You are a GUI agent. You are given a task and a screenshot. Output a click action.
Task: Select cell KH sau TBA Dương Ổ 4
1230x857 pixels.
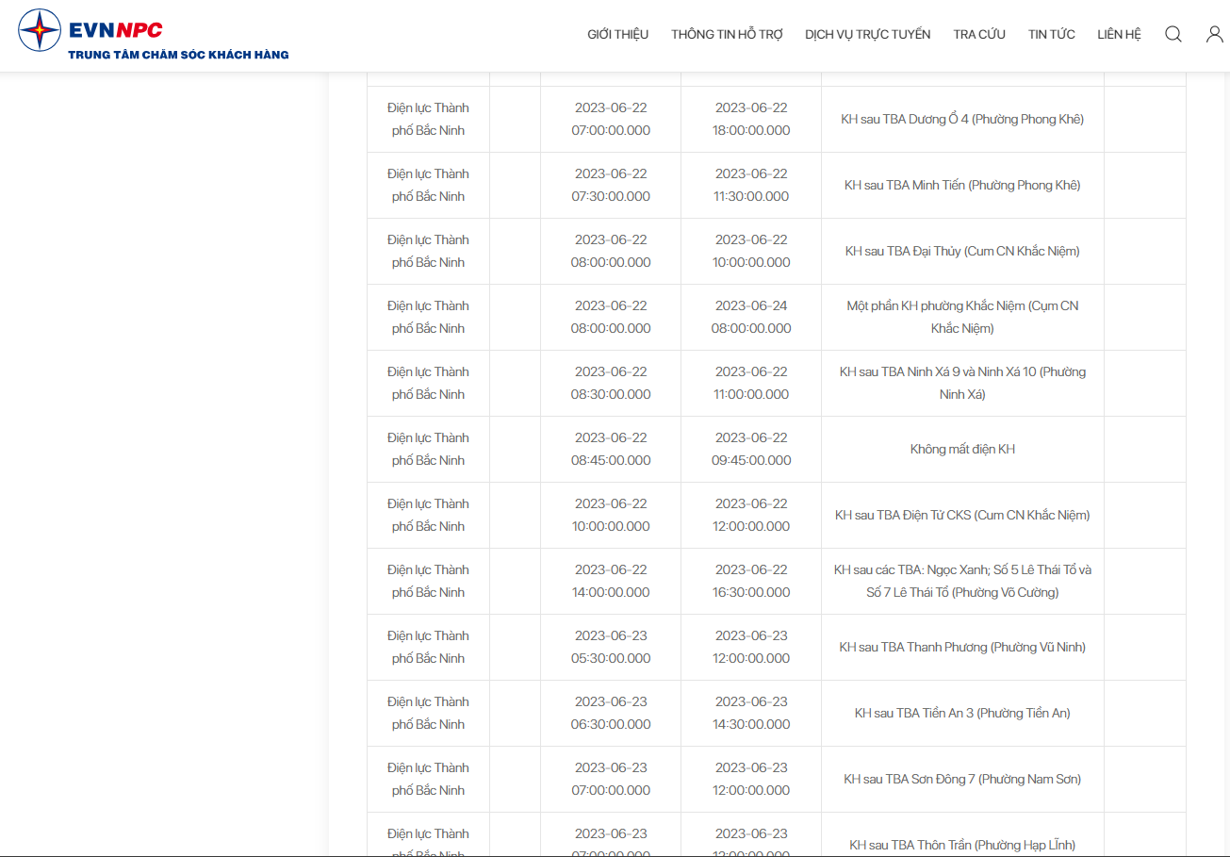pos(962,120)
